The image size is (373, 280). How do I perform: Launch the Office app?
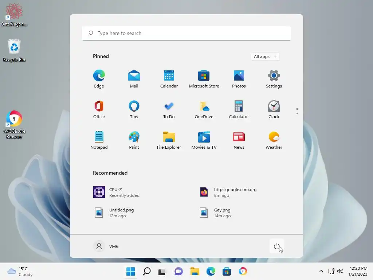tap(99, 109)
